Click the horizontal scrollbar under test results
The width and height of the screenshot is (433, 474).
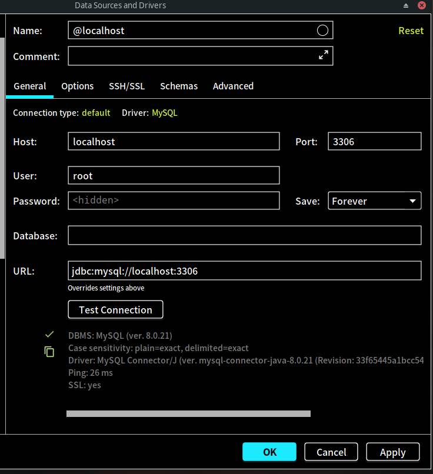(x=188, y=413)
